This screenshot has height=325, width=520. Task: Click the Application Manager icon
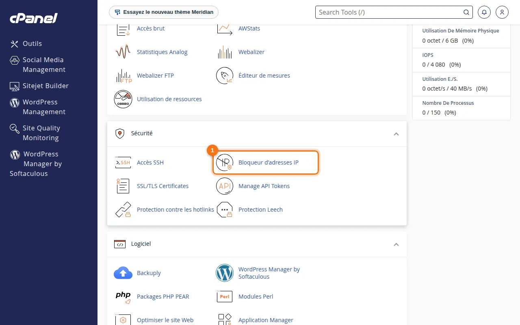pyautogui.click(x=225, y=319)
